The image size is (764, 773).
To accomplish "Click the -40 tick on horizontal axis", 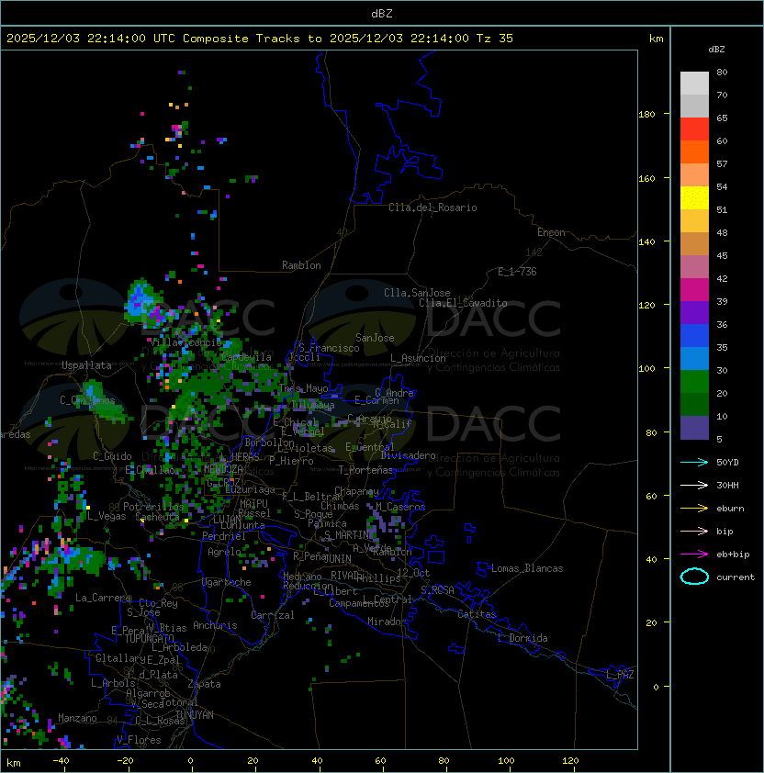I will coord(61,761).
